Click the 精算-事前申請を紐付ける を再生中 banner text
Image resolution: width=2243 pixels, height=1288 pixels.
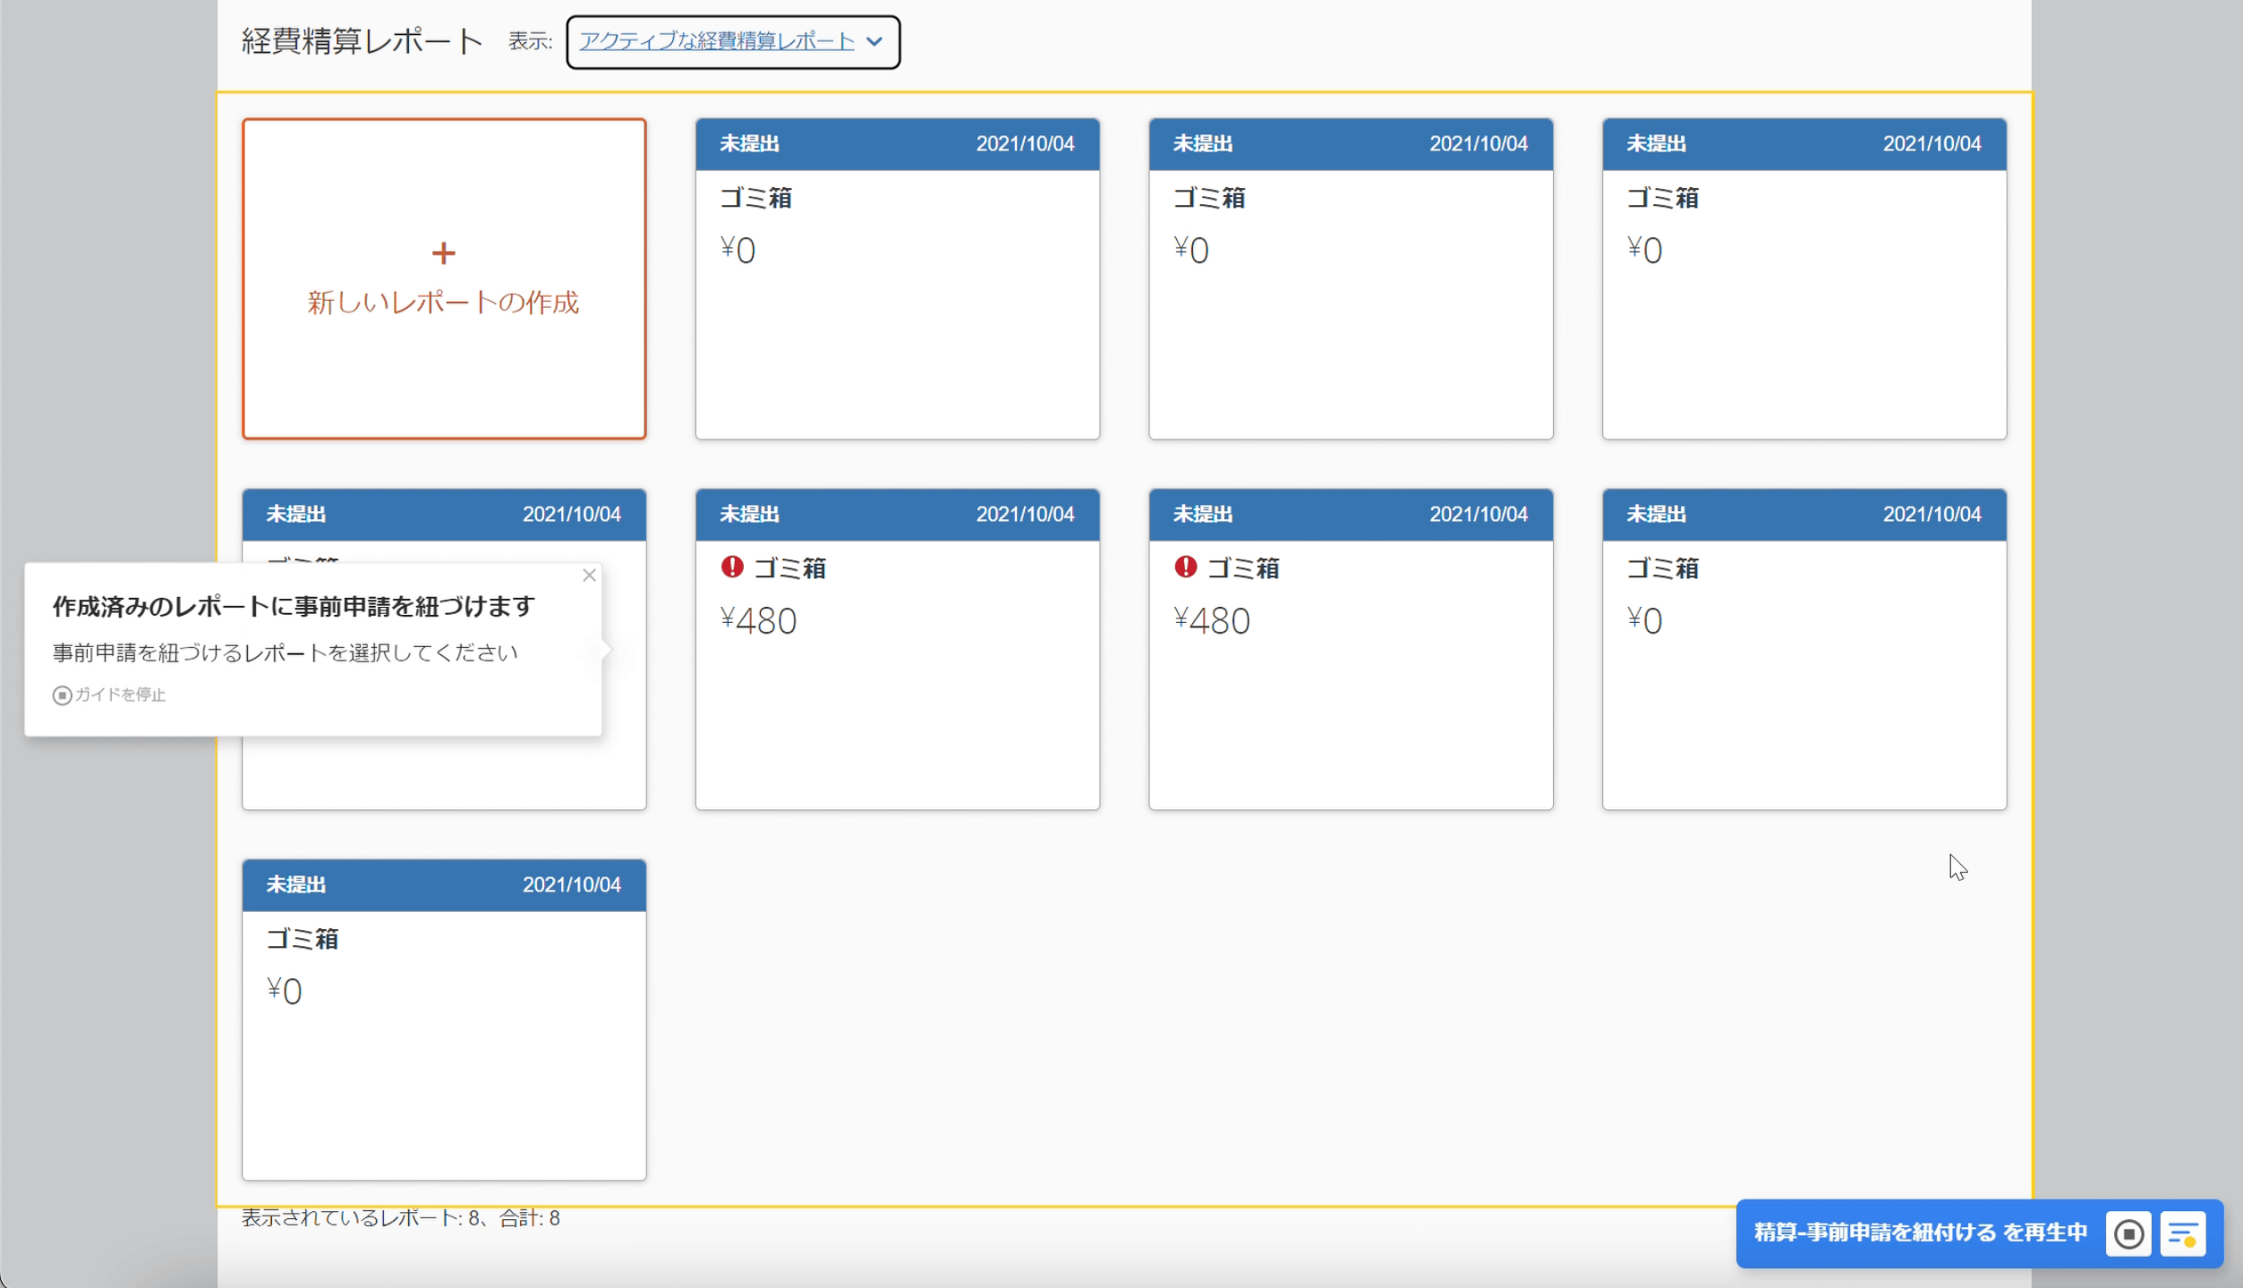coord(1920,1233)
